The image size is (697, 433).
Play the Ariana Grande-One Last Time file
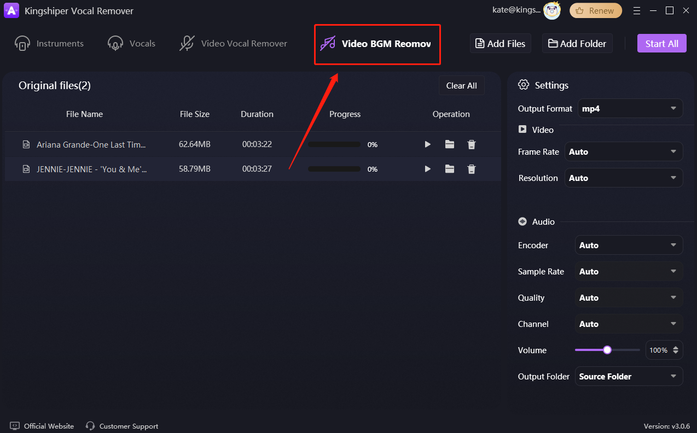pyautogui.click(x=428, y=144)
